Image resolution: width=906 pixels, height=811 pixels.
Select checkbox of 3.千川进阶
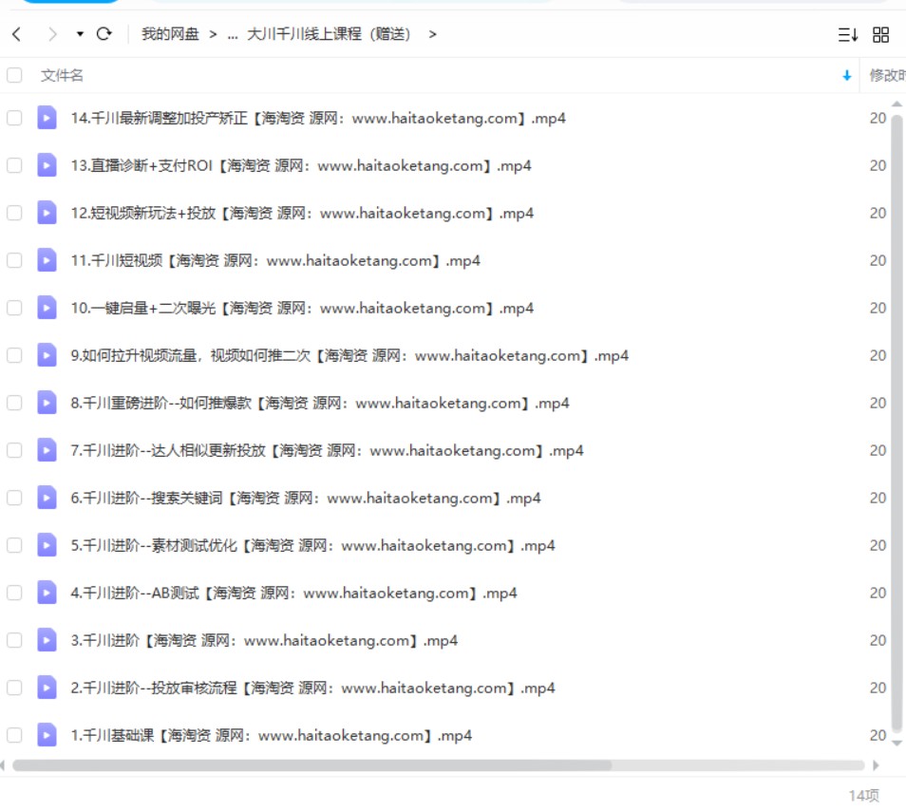pos(14,640)
